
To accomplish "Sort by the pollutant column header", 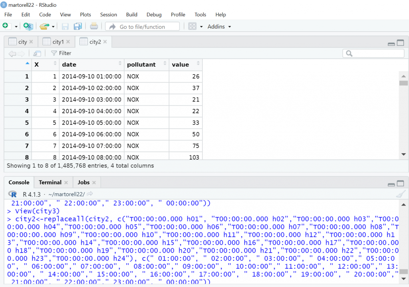I will tap(147, 65).
